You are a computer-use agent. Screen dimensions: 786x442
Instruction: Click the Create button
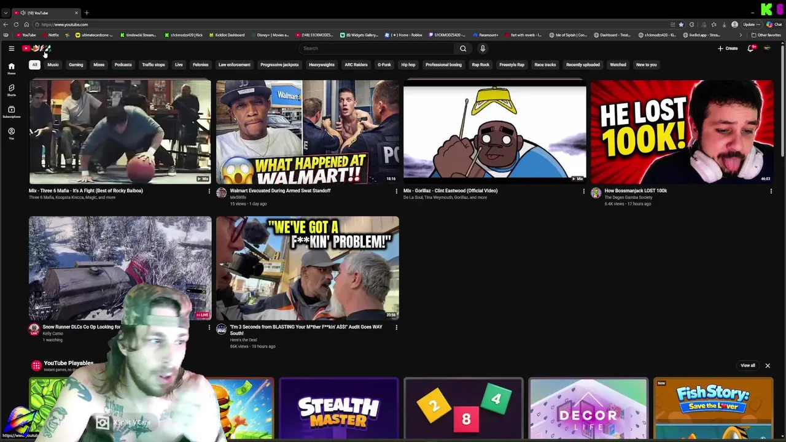728,48
